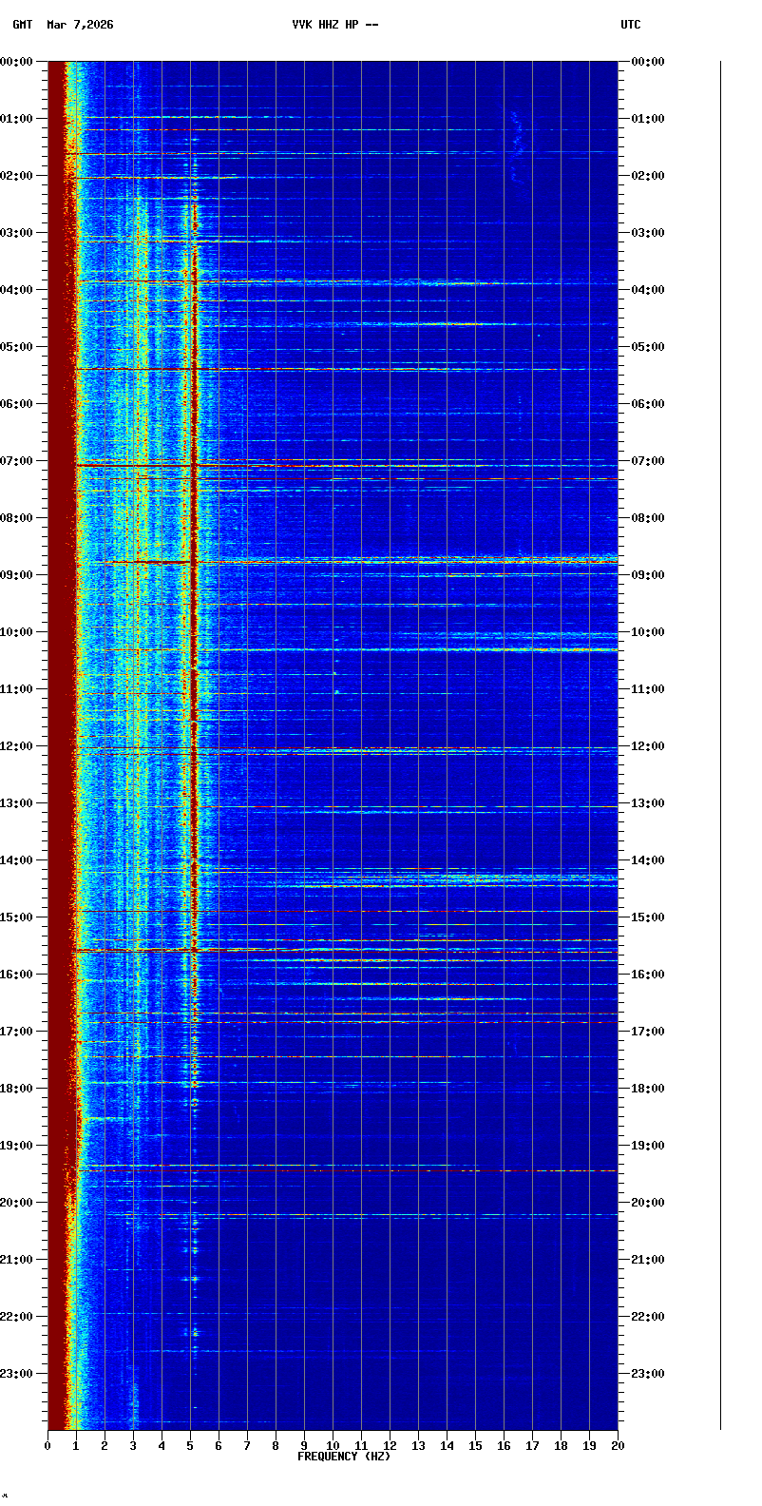Select the FREQUENCY (HZ) axis label

343,1457
